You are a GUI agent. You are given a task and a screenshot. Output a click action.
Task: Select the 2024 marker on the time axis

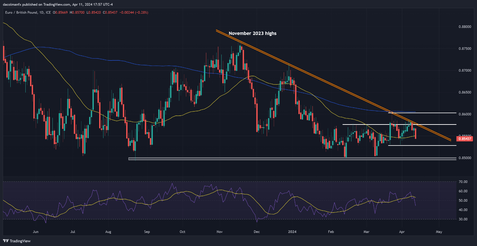pyautogui.click(x=293, y=232)
